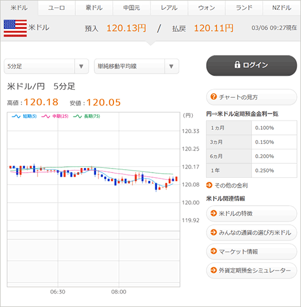Screen dimensions: 301x307
Task: Switch to the ユーロ currency tab
Action: click(x=57, y=8)
